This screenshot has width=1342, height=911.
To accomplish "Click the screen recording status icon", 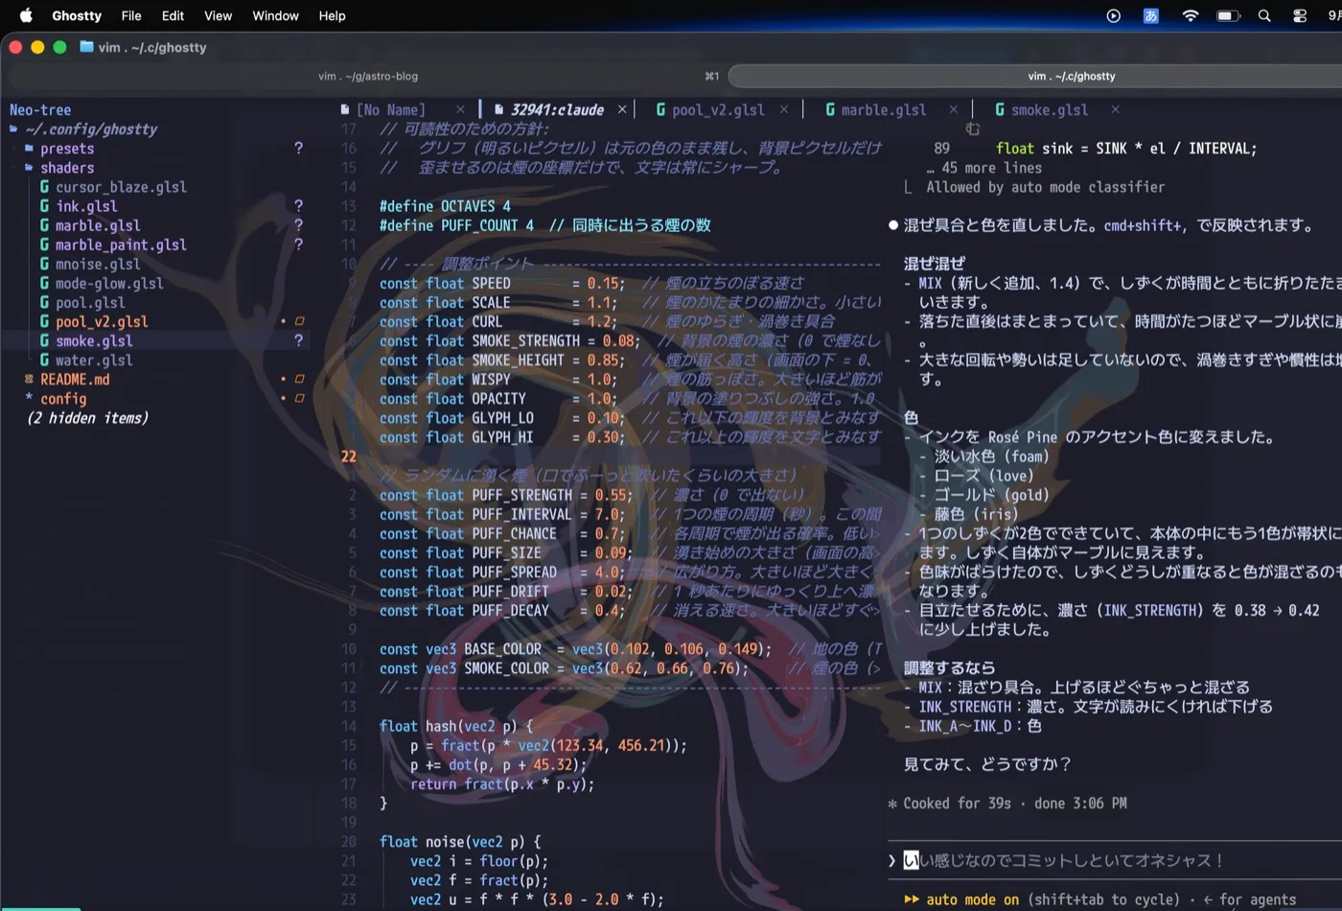I will point(1113,15).
